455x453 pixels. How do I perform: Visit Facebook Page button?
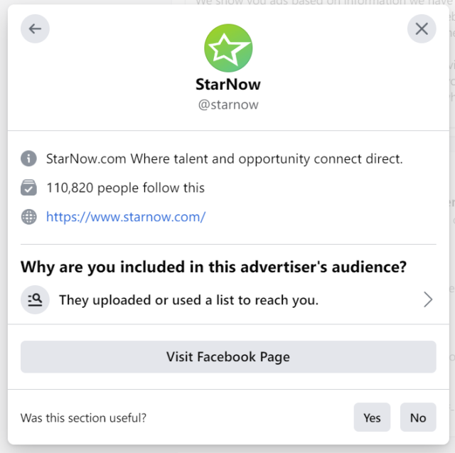click(228, 357)
